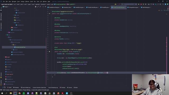Open the File menu
169x95 pixels.
pos(4,2)
